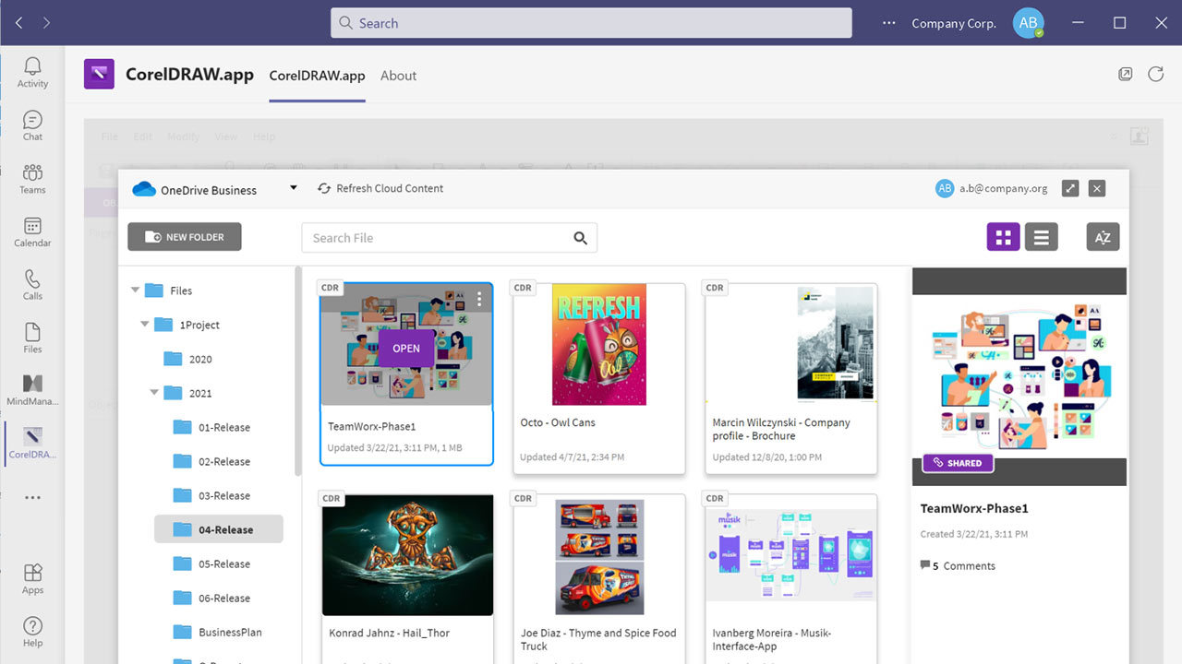Select the Marcin Wilczynski Brochure thumbnail

tap(791, 344)
